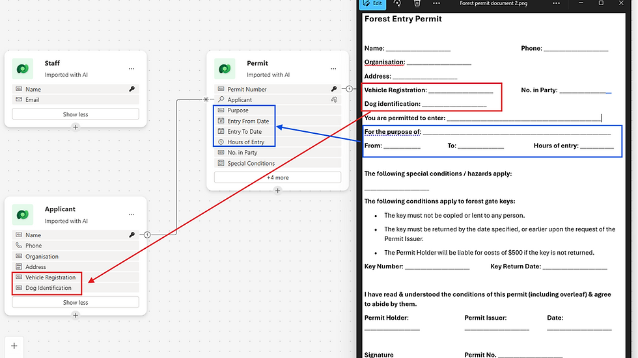Select No. in Party column in Permit table
638x358 pixels.
point(277,153)
